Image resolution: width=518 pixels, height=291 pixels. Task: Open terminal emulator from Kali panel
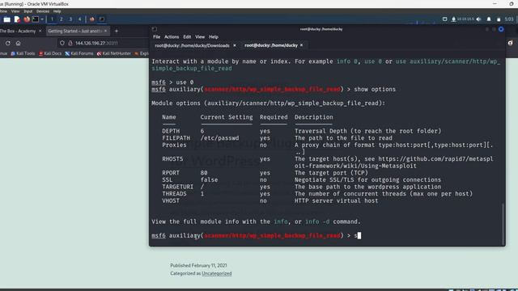(x=36, y=19)
